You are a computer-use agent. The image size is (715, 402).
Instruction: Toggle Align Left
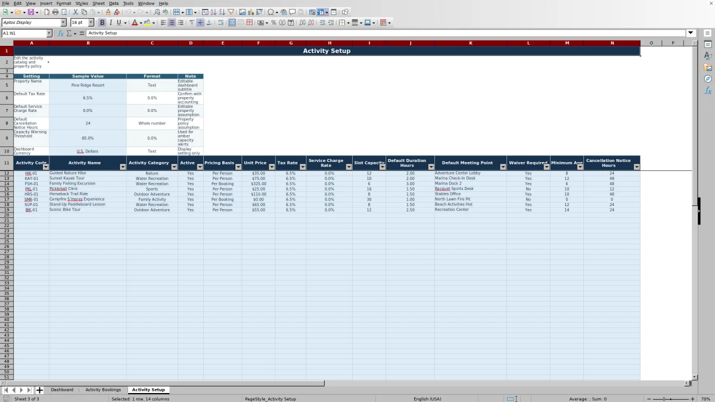pyautogui.click(x=163, y=23)
